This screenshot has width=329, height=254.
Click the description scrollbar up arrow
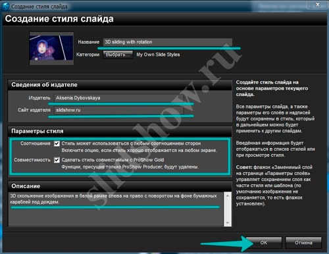[x=228, y=195]
